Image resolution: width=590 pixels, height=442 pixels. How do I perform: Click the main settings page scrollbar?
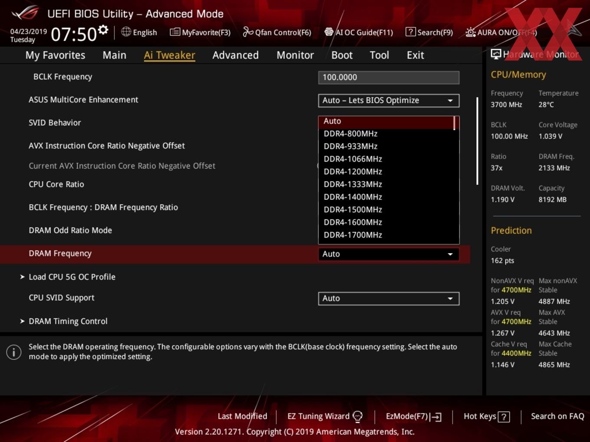pyautogui.click(x=477, y=141)
